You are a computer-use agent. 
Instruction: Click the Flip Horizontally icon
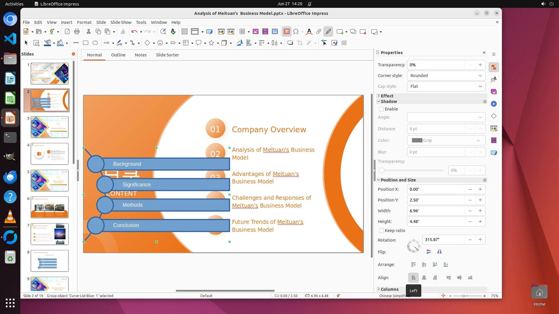coord(439,252)
